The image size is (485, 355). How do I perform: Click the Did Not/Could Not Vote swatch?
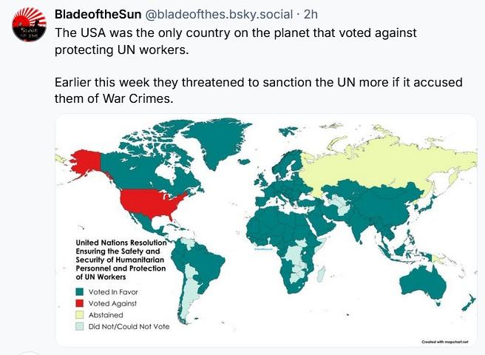pos(80,325)
